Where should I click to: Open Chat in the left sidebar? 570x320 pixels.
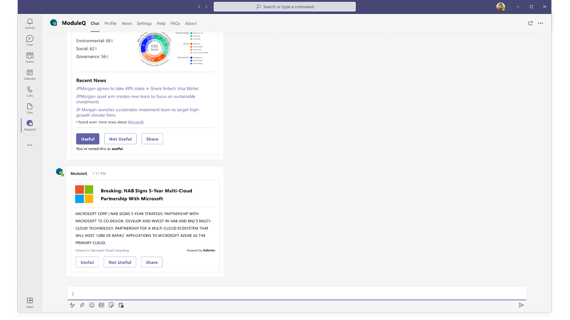[30, 40]
